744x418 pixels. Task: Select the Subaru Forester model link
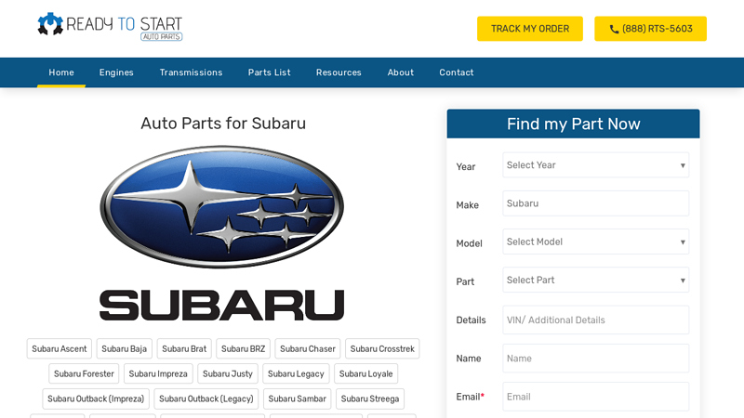pos(84,374)
